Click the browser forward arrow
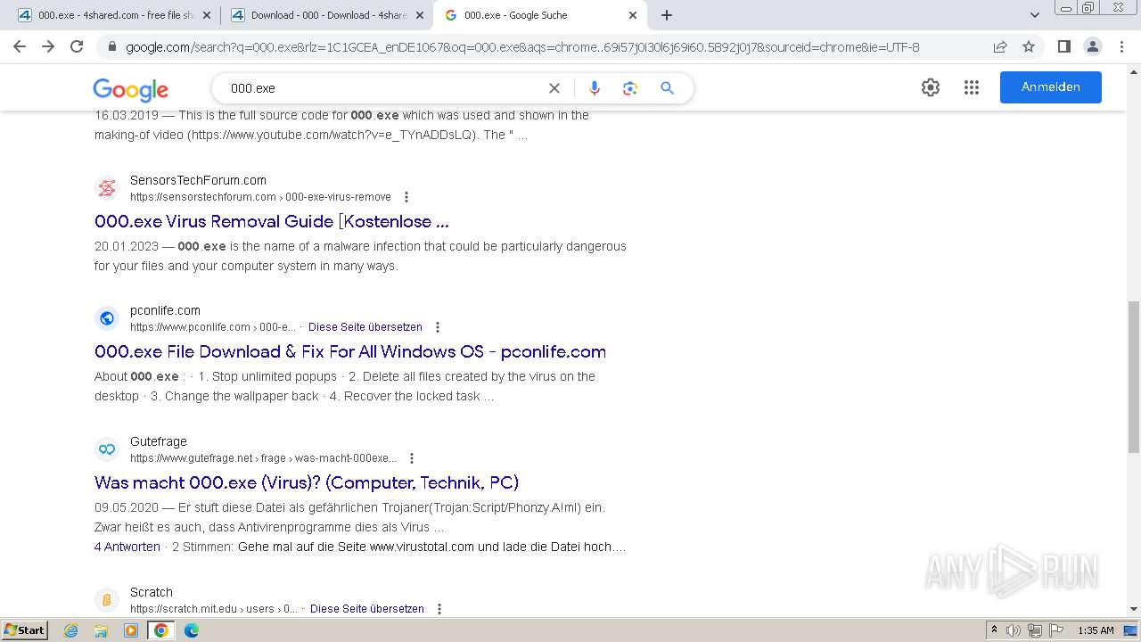Viewport: 1141px width, 642px height. pyautogui.click(x=48, y=46)
